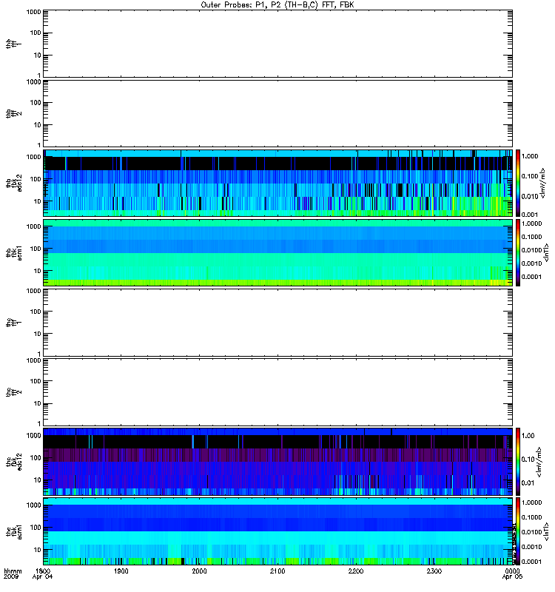Image resolution: width=555 pixels, height=592 pixels.
Task: Click the '2000' time axis label
Action: click(x=199, y=571)
